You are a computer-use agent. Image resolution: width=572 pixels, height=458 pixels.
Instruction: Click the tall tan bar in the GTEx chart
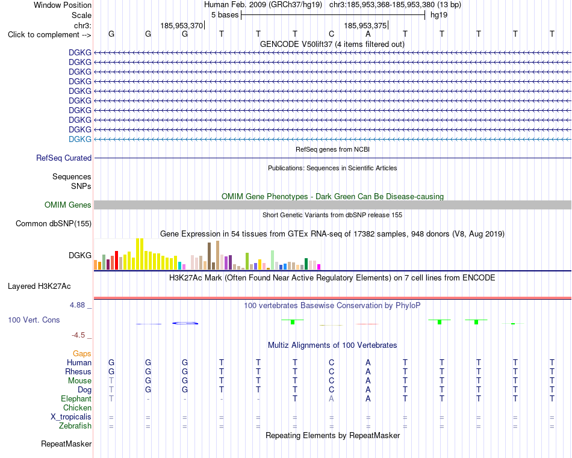coord(218,255)
